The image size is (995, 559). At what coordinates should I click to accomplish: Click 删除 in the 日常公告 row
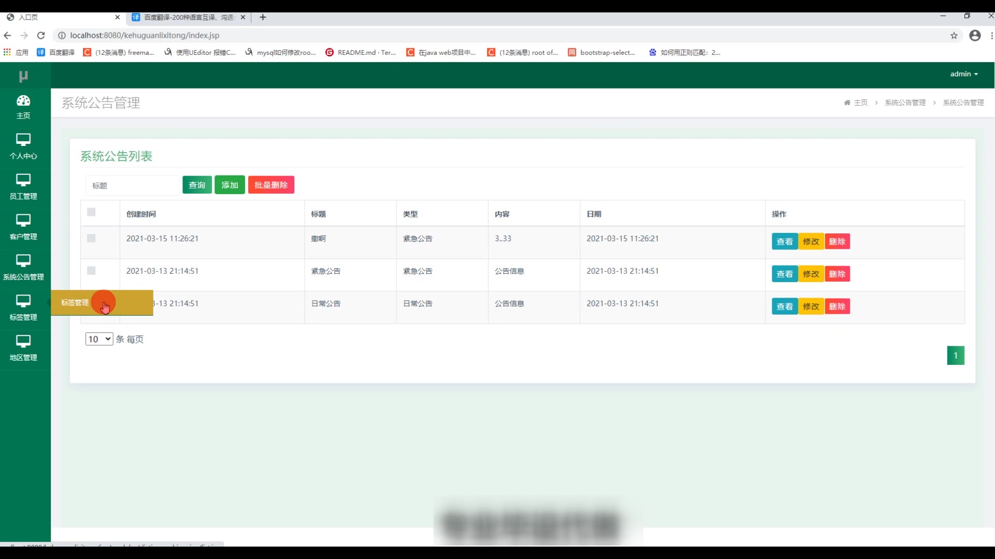(837, 306)
